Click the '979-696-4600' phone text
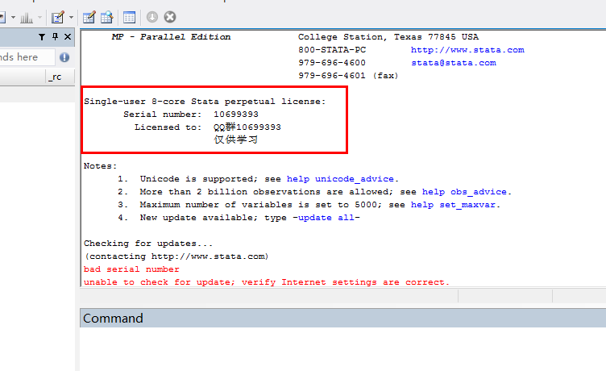Image resolution: width=606 pixels, height=371 pixels. click(x=331, y=63)
